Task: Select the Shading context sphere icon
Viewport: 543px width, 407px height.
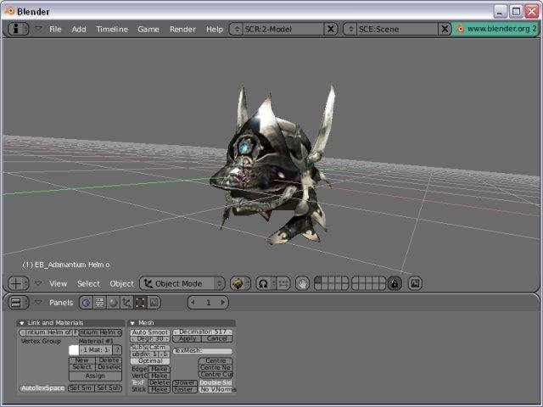Action: [x=113, y=303]
